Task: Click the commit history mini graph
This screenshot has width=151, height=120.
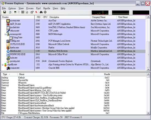Action: tap(121, 13)
